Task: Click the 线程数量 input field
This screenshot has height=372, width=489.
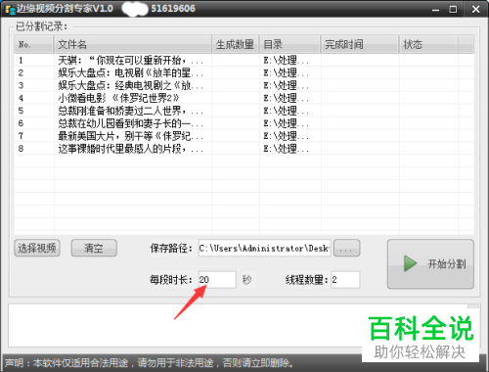Action: click(345, 280)
